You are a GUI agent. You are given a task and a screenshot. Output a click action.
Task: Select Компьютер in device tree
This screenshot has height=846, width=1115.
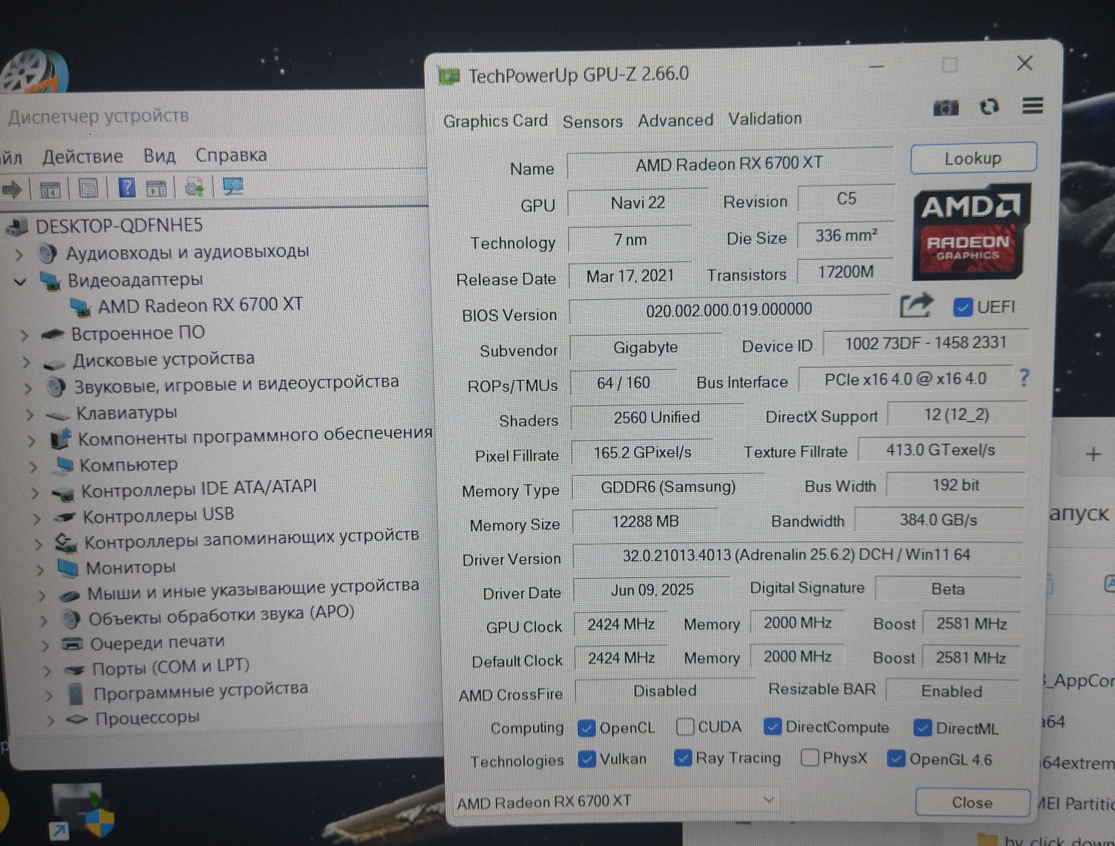[x=129, y=464]
